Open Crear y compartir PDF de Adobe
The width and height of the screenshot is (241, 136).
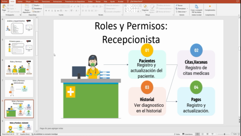tap(197, 9)
